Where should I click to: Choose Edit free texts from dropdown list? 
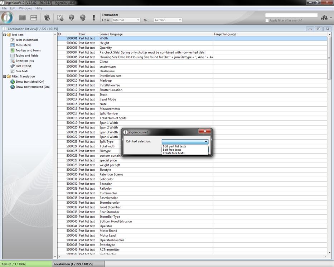click(x=172, y=150)
